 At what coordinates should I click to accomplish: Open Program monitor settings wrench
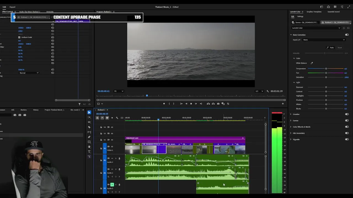[268, 91]
